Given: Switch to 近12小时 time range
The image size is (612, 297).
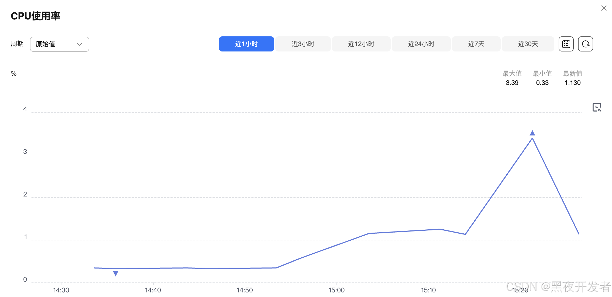Looking at the screenshot, I should click(x=361, y=44).
